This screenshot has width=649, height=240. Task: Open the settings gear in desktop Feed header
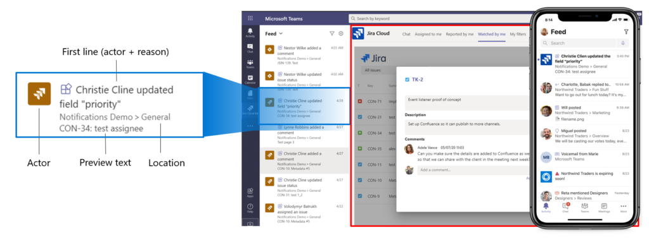pos(341,34)
